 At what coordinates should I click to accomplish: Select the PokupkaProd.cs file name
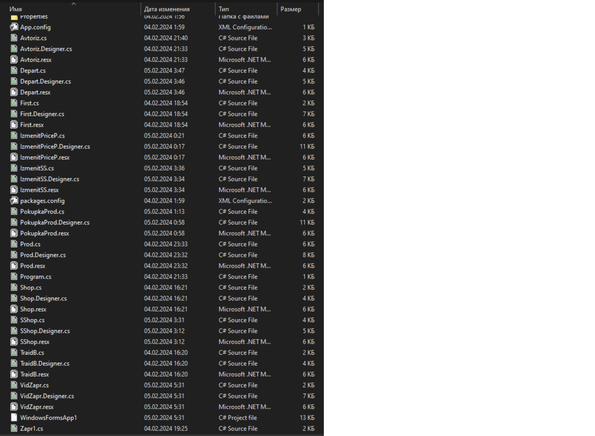click(x=42, y=212)
